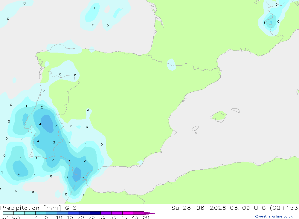299x219 pixels.
Task: Click the "15" legend scale label
Action: point(70,217)
